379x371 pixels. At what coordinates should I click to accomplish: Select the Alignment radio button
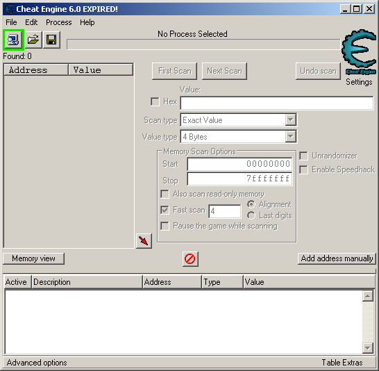pyautogui.click(x=251, y=204)
